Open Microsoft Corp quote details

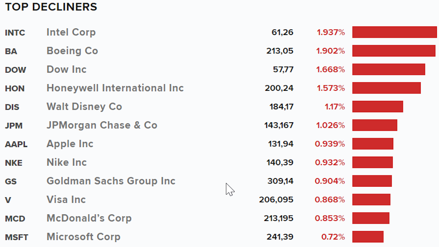83,237
